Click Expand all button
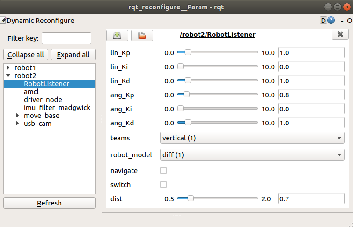 tap(73, 55)
